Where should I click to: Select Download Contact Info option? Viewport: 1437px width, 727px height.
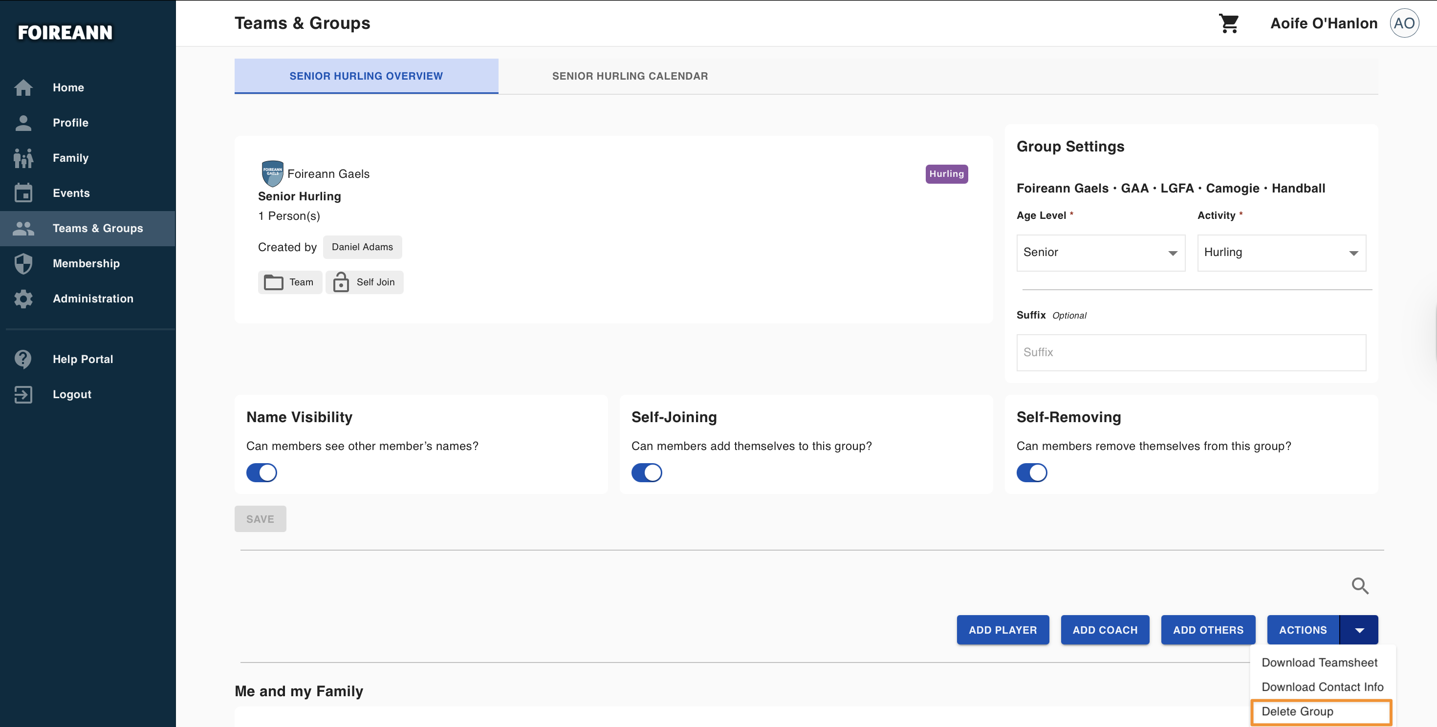pos(1322,687)
